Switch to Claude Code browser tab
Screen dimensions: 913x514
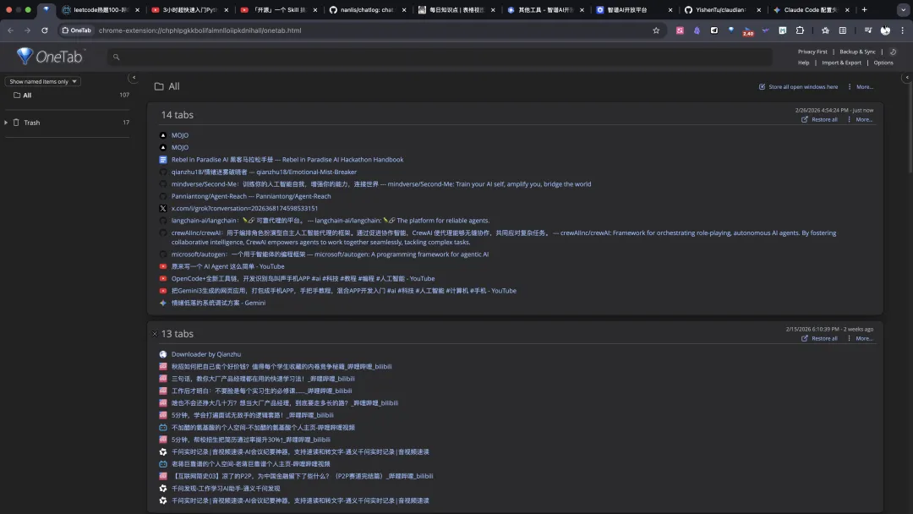pyautogui.click(x=811, y=10)
